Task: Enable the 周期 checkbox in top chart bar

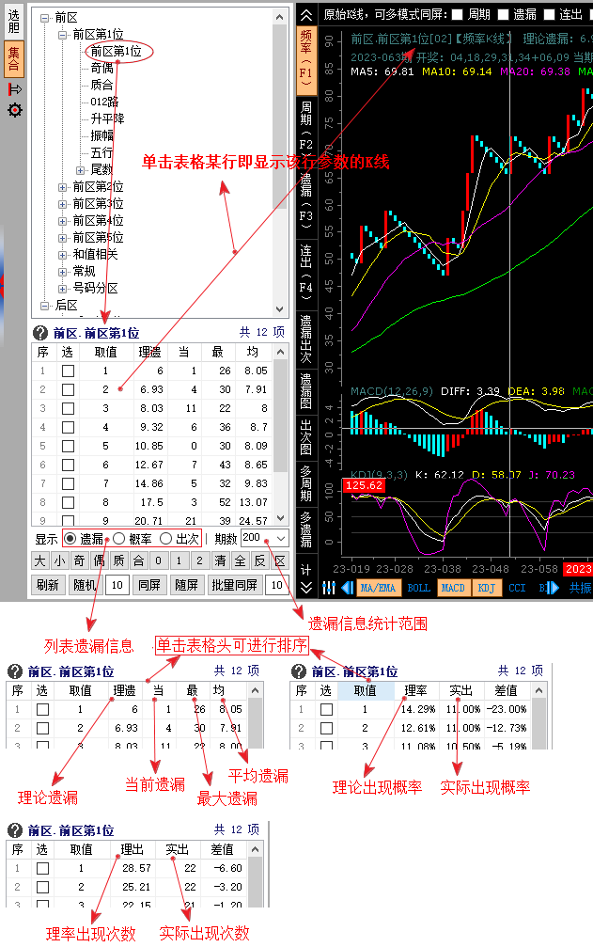Action: click(458, 15)
